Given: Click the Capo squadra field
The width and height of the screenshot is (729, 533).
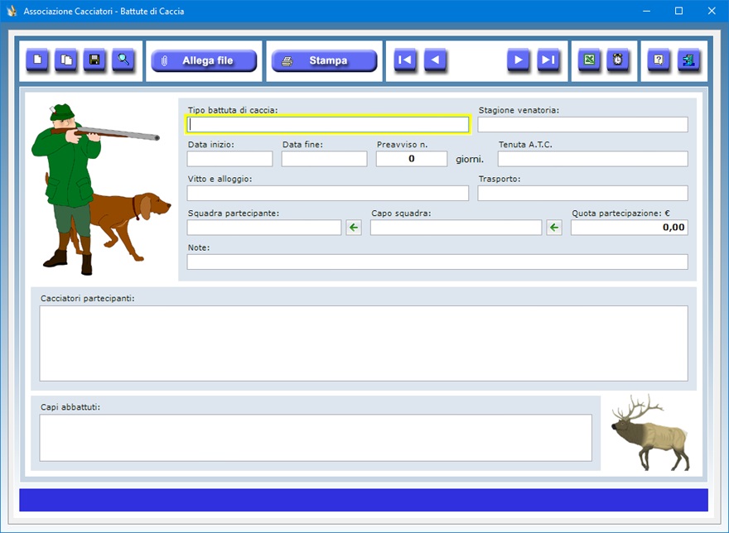Looking at the screenshot, I should (456, 228).
